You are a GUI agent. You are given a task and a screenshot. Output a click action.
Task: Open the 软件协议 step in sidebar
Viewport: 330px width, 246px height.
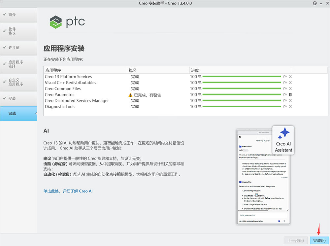coord(18,31)
